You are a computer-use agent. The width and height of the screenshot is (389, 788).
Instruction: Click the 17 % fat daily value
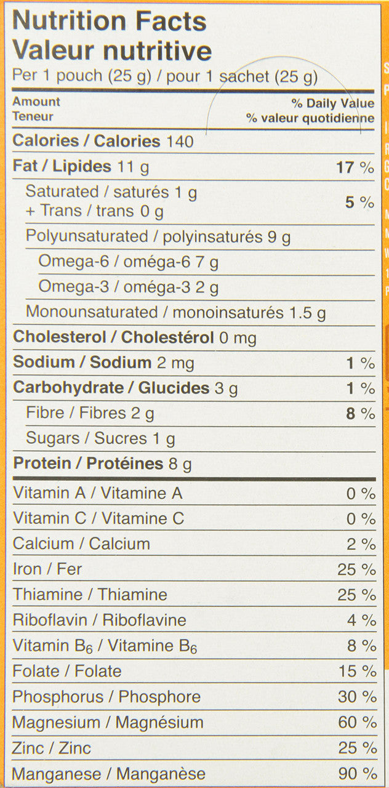point(356,167)
